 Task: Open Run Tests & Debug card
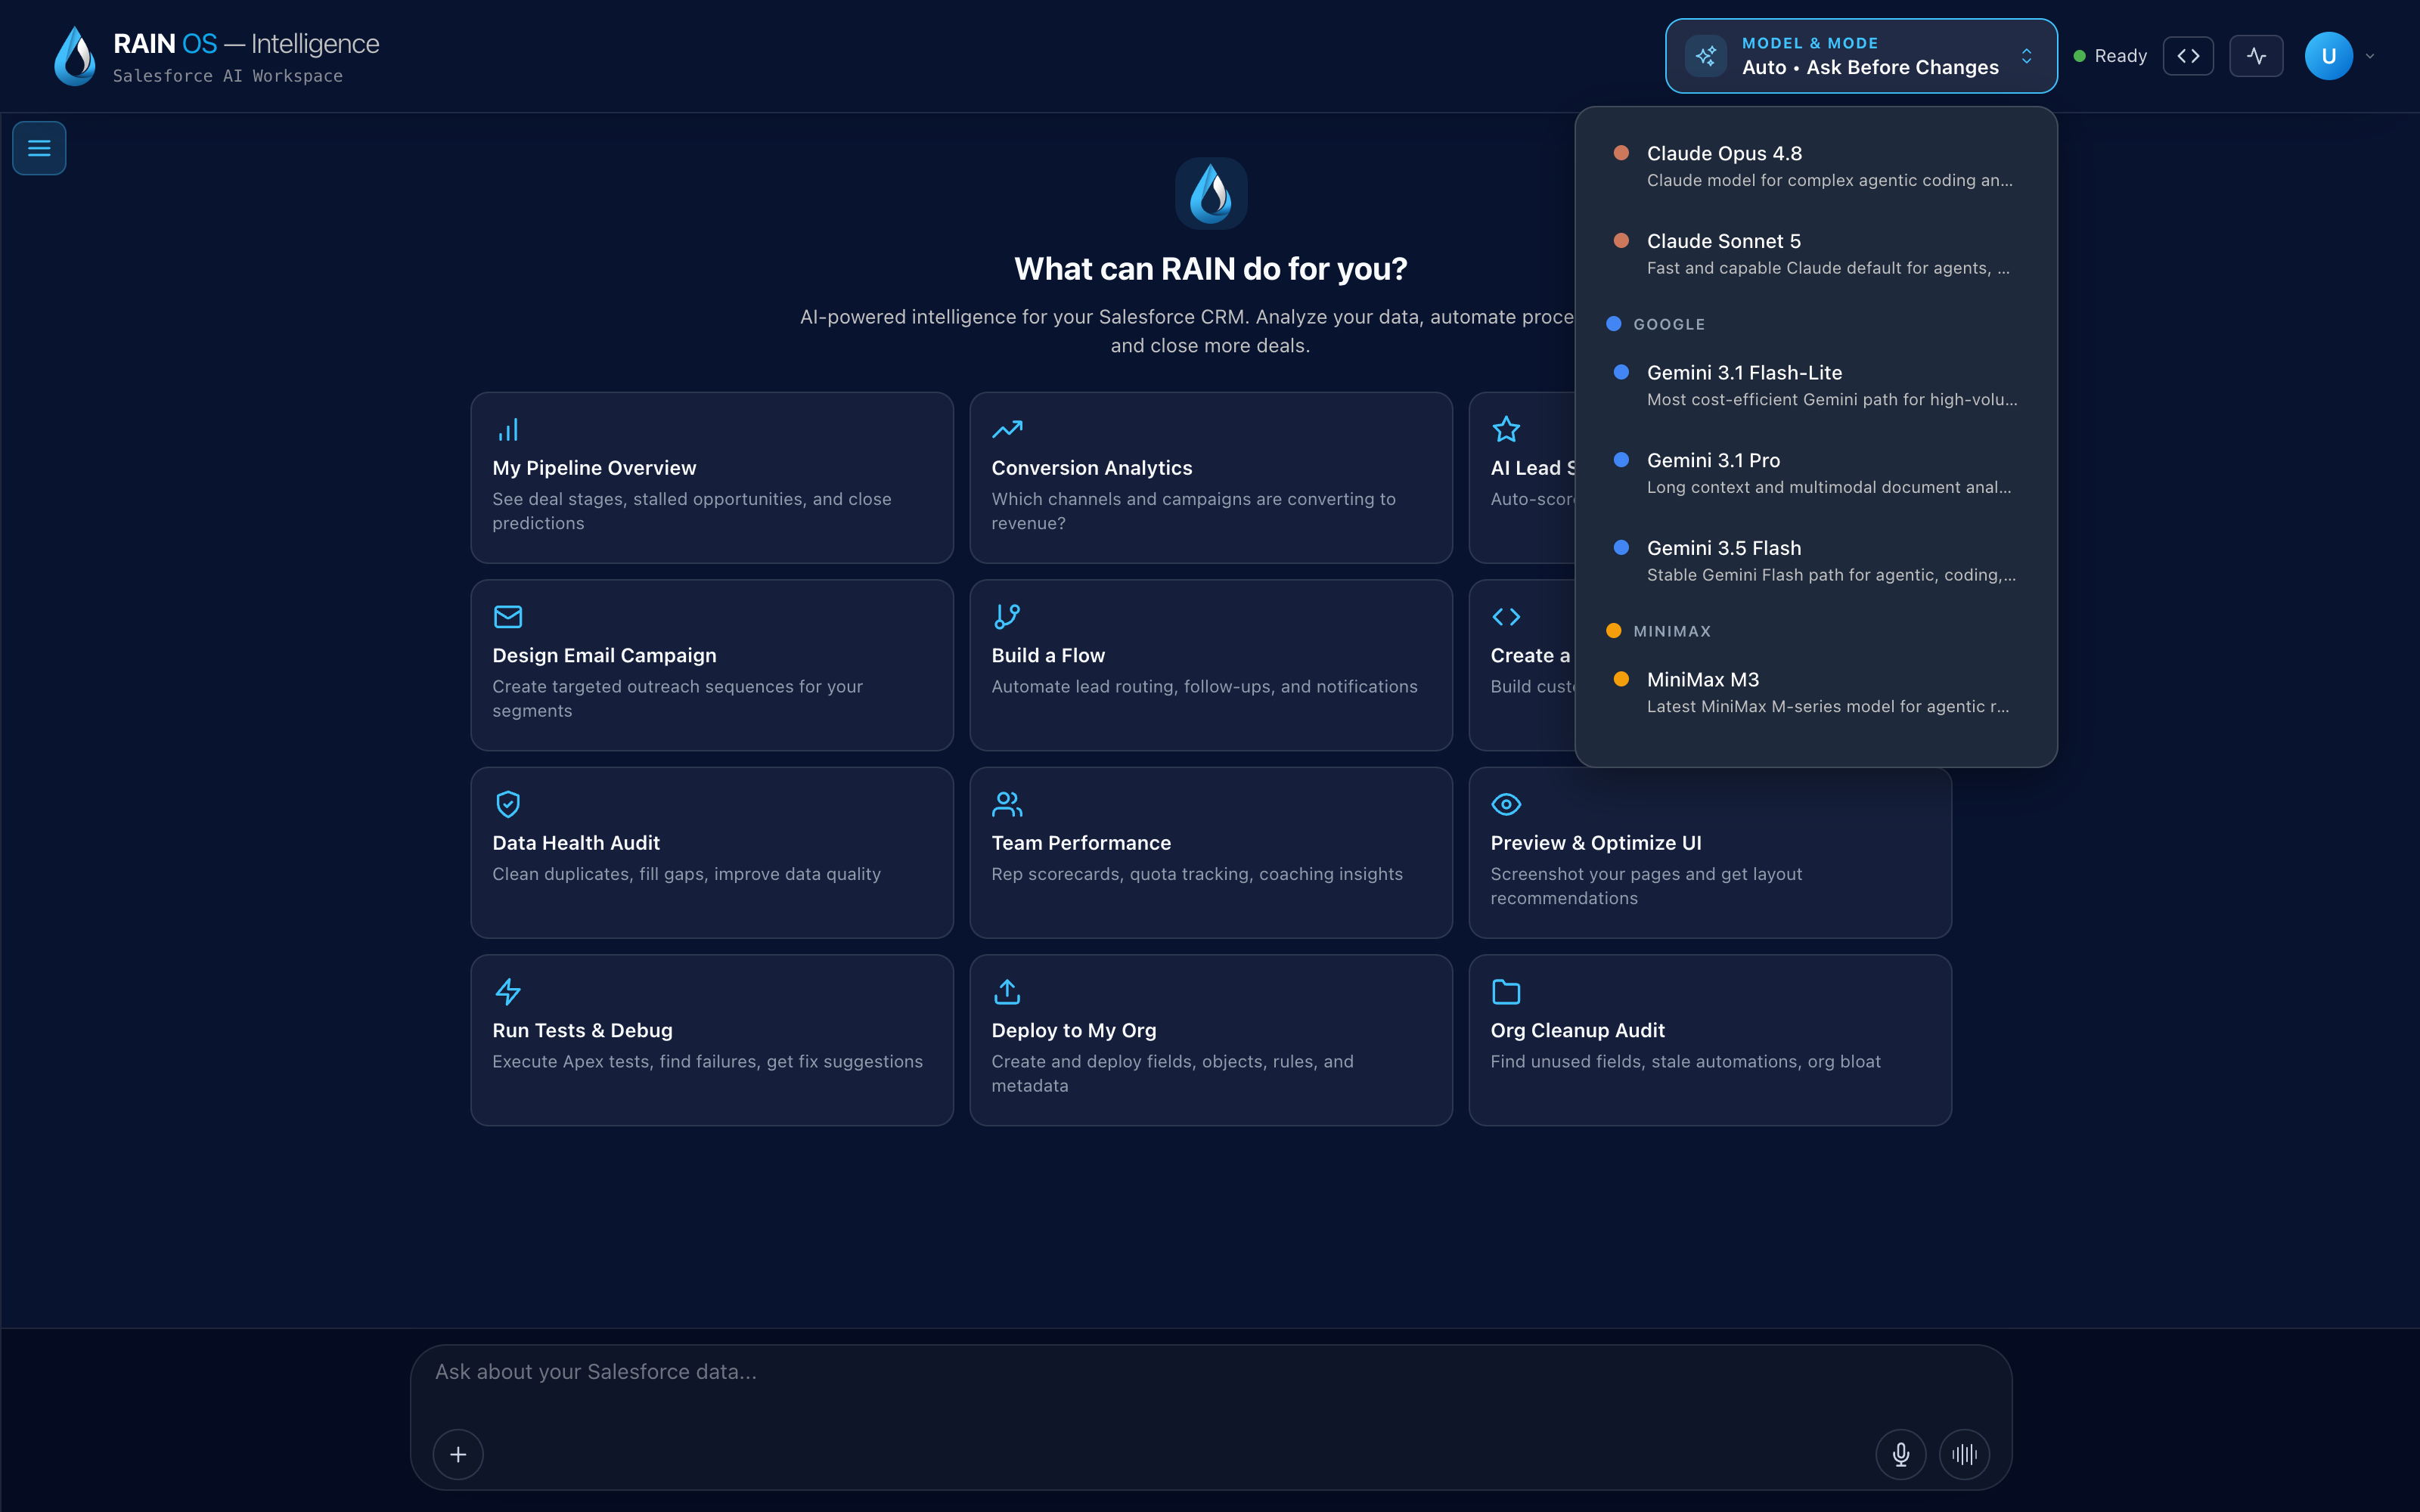click(x=712, y=1040)
